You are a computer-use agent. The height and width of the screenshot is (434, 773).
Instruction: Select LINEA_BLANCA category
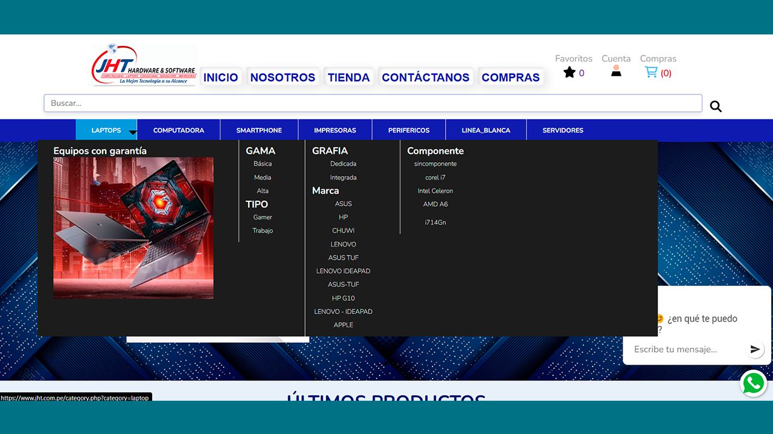(x=486, y=130)
